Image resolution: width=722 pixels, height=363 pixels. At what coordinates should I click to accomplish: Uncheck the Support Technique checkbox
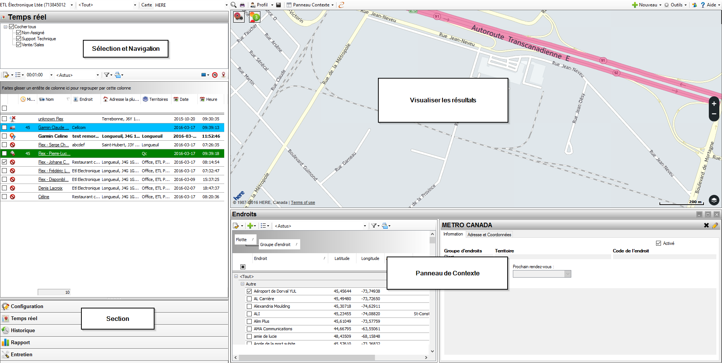click(18, 39)
